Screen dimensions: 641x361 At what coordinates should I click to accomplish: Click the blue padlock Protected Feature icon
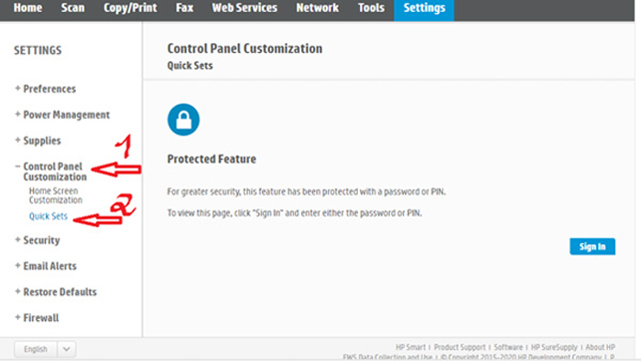(183, 120)
